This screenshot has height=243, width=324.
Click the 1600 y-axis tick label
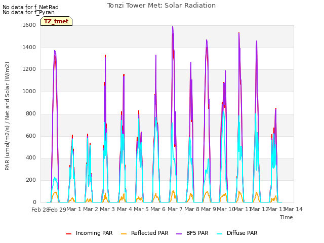[x=29, y=25]
